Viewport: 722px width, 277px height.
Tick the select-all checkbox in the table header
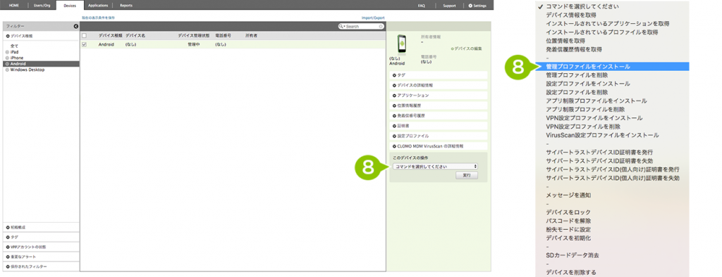coord(84,35)
